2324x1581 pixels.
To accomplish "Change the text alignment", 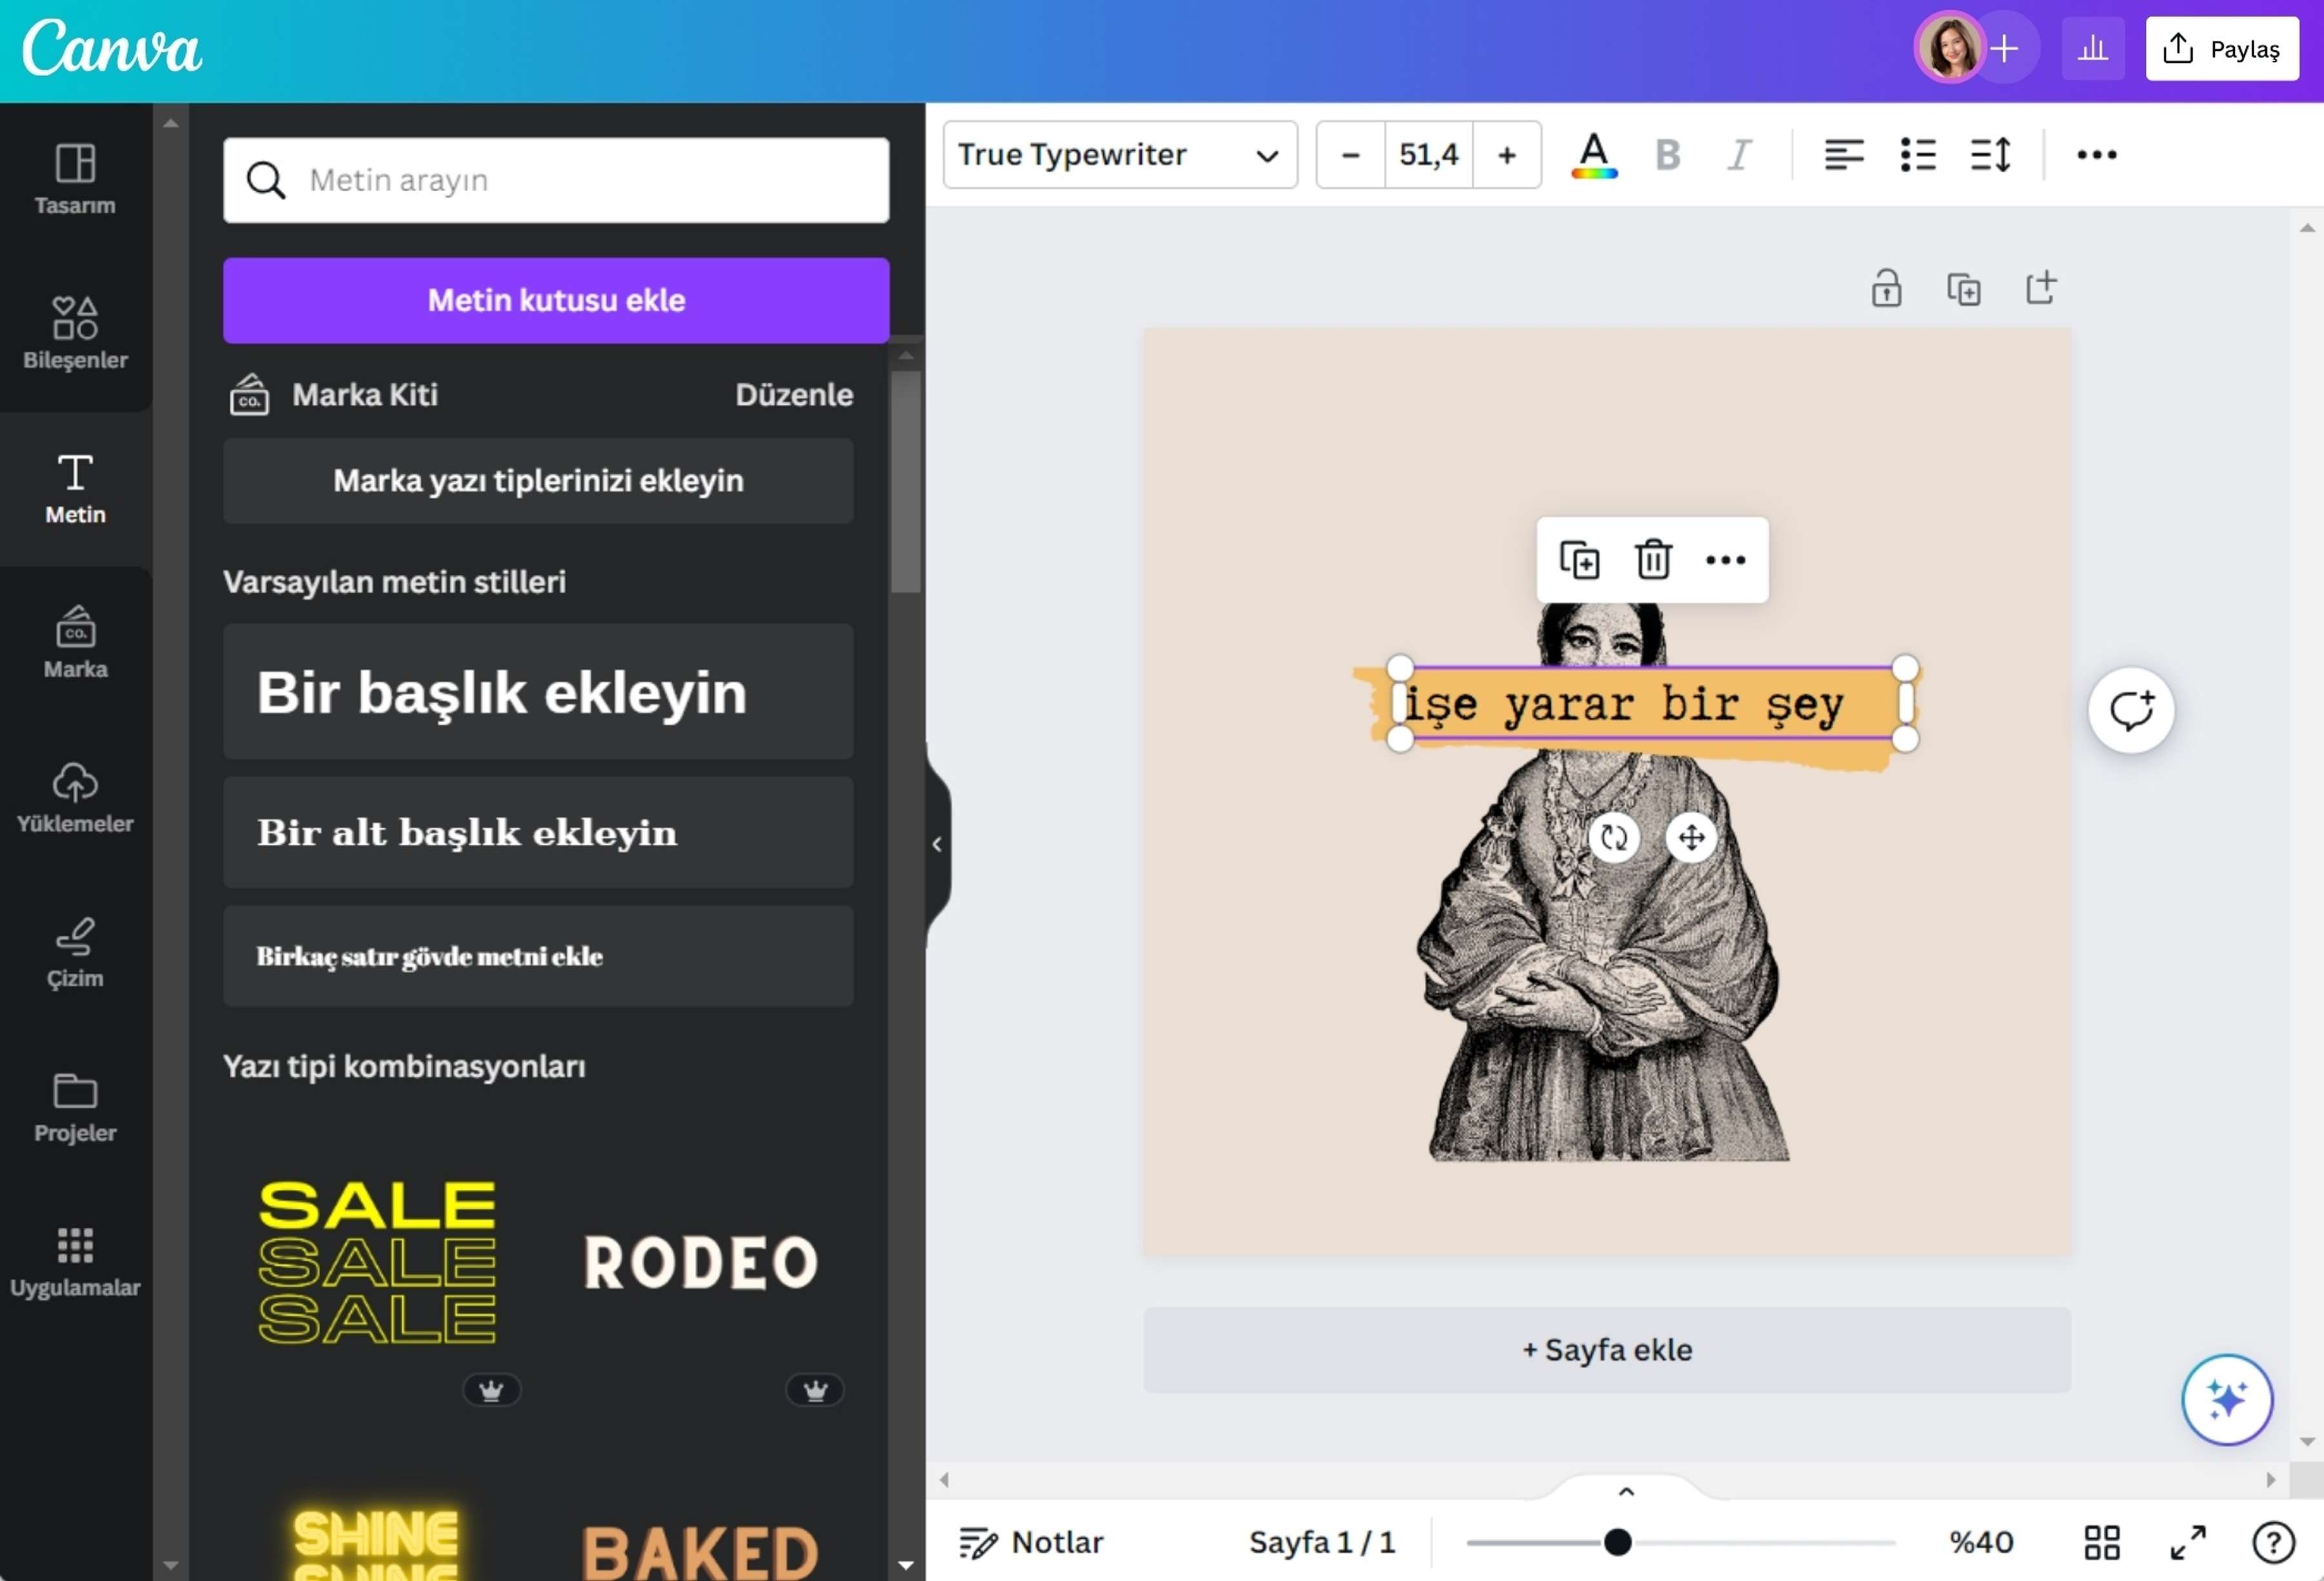I will (x=1844, y=155).
